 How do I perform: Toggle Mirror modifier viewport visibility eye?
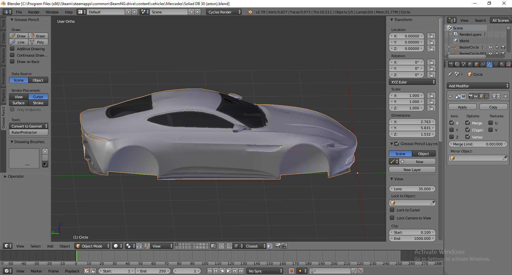tap(476, 96)
